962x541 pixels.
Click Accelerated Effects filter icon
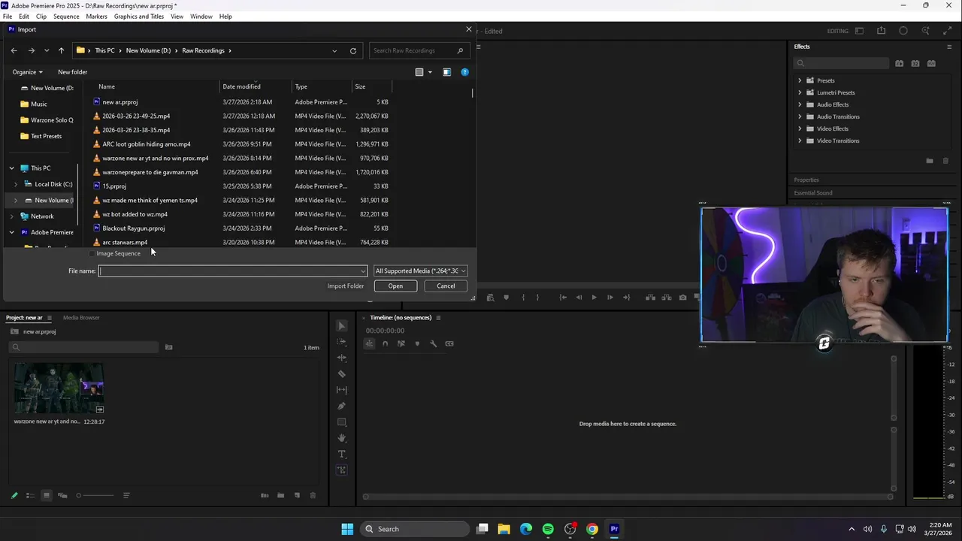point(899,64)
